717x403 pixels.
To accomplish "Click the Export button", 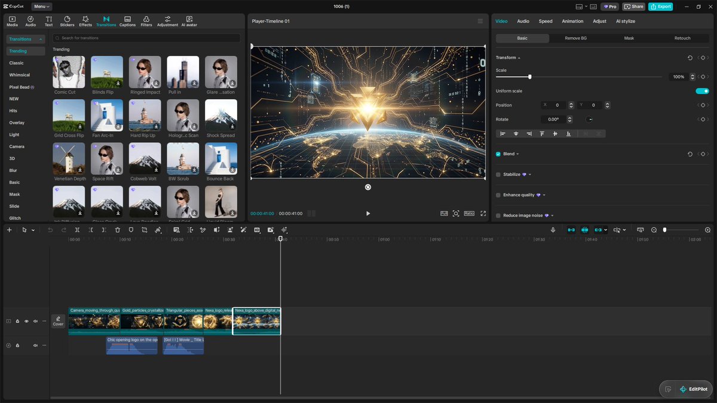I will (x=660, y=7).
